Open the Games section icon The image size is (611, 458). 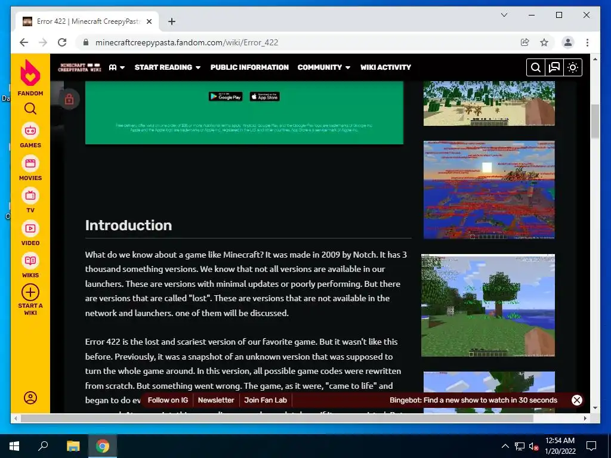pos(30,131)
